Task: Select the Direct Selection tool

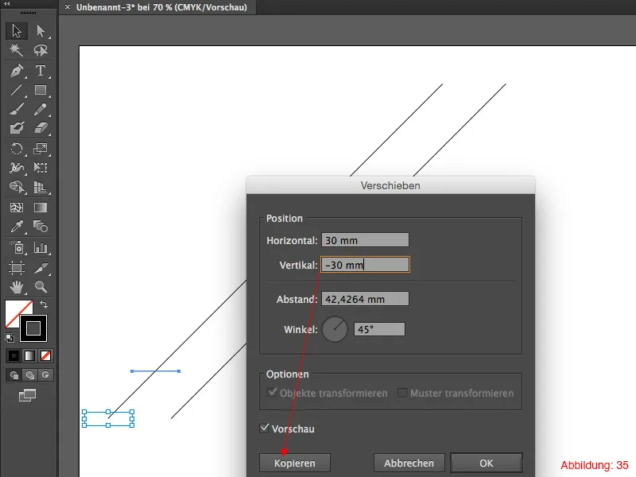Action: (41, 31)
